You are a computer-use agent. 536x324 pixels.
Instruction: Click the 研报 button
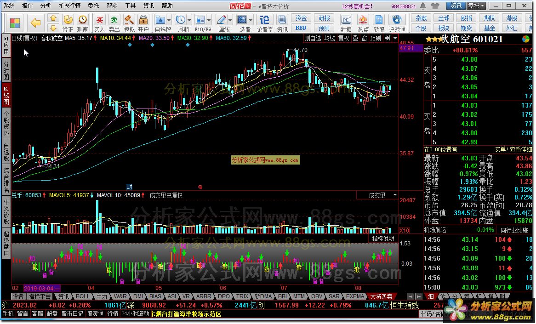[x=324, y=18]
